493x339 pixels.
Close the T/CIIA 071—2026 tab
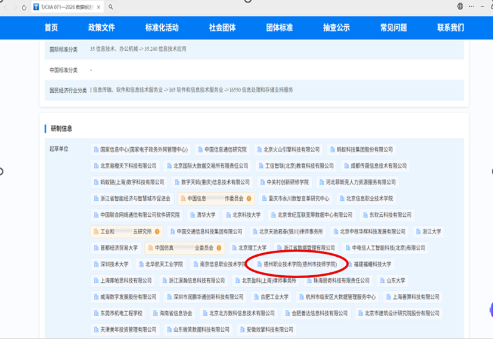pos(98,7)
